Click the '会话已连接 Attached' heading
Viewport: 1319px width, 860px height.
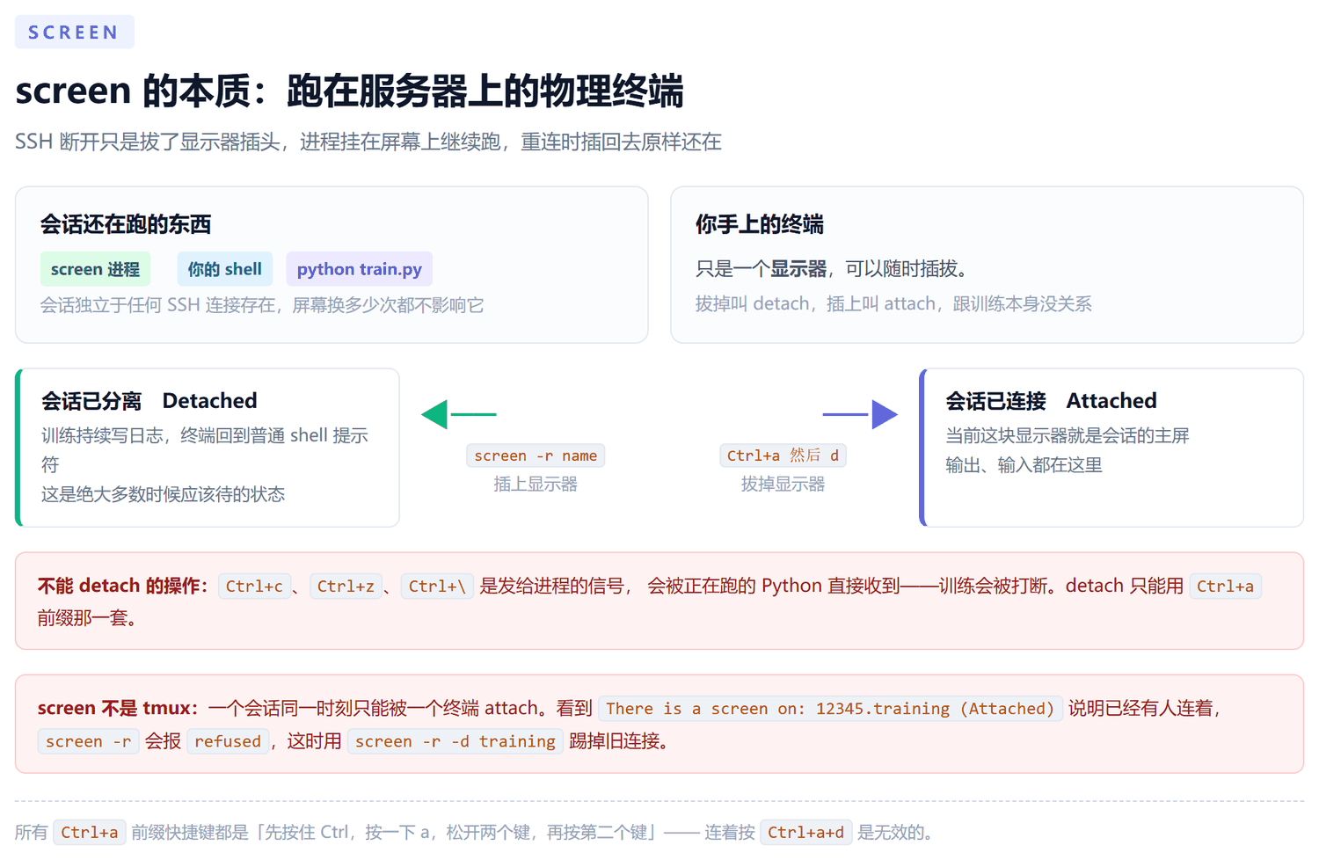(1051, 401)
